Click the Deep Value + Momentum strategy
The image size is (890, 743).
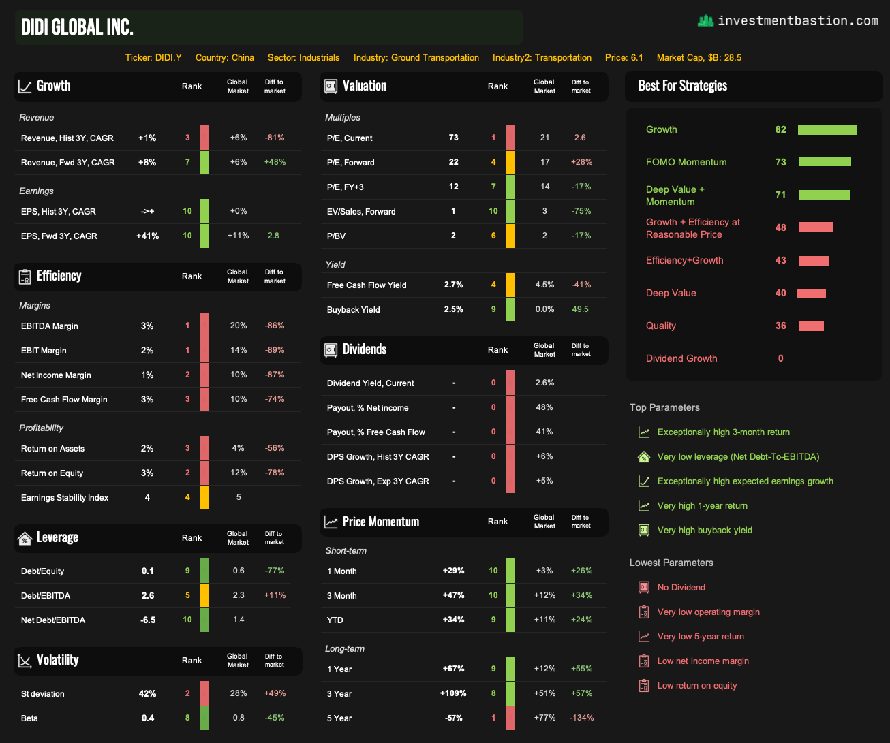tap(675, 195)
